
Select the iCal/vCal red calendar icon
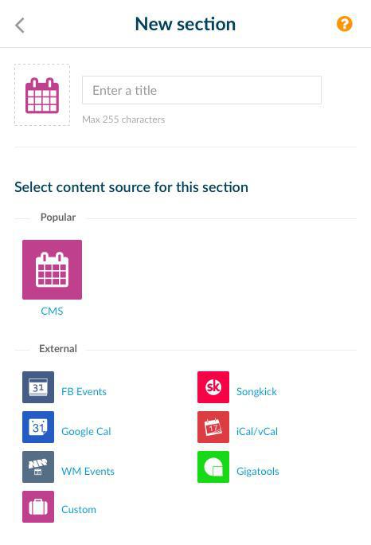coord(213,427)
